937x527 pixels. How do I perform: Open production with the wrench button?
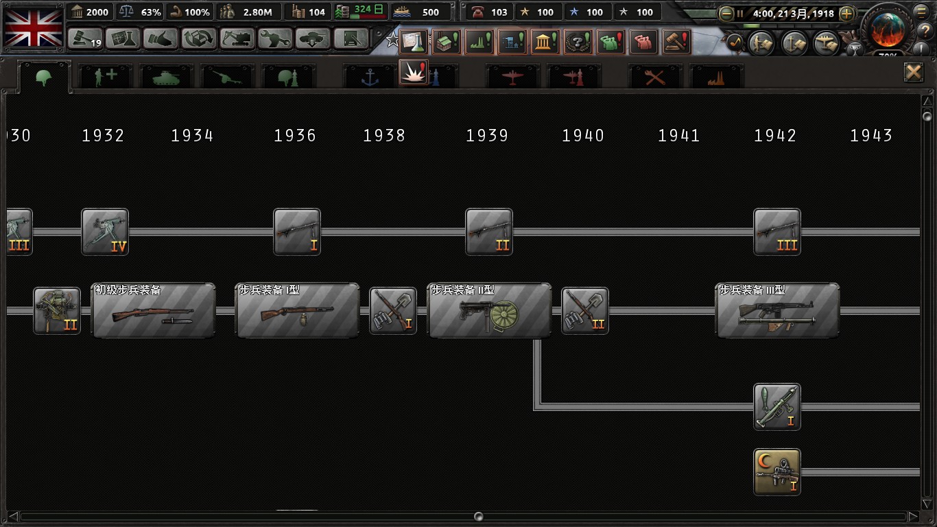275,38
